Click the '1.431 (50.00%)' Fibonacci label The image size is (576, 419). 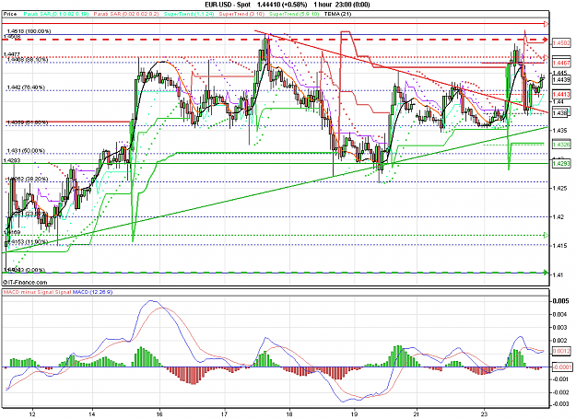26,151
